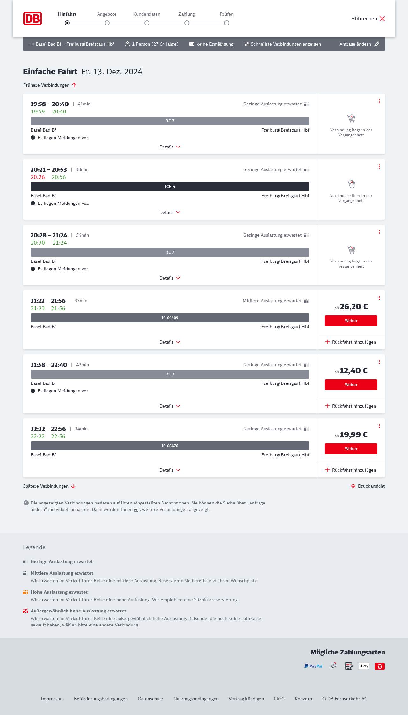Open three-dot menu for 19:58 RE 7 connection

[x=379, y=101]
